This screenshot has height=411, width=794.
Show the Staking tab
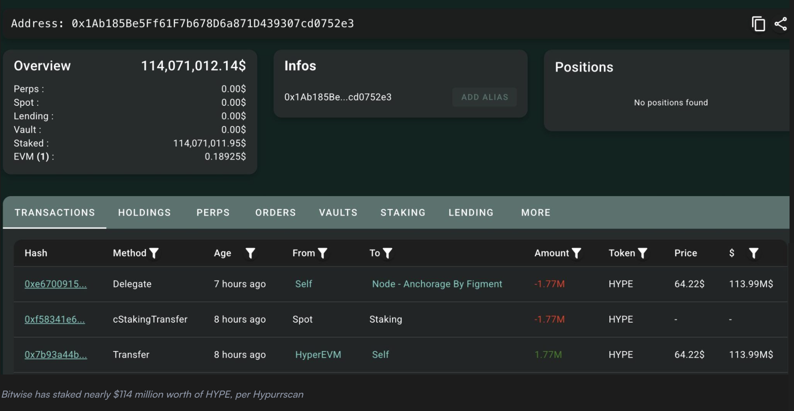pyautogui.click(x=403, y=212)
